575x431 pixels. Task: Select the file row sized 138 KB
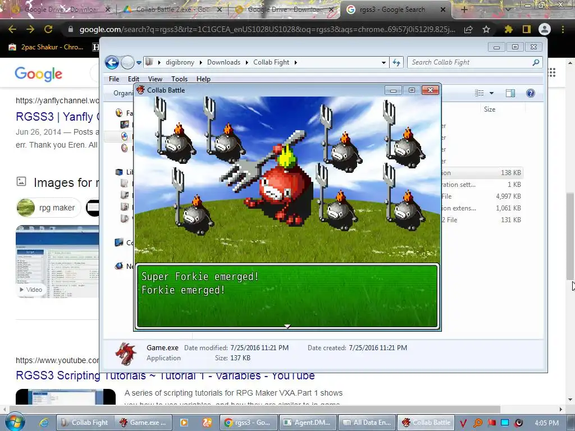coord(481,173)
